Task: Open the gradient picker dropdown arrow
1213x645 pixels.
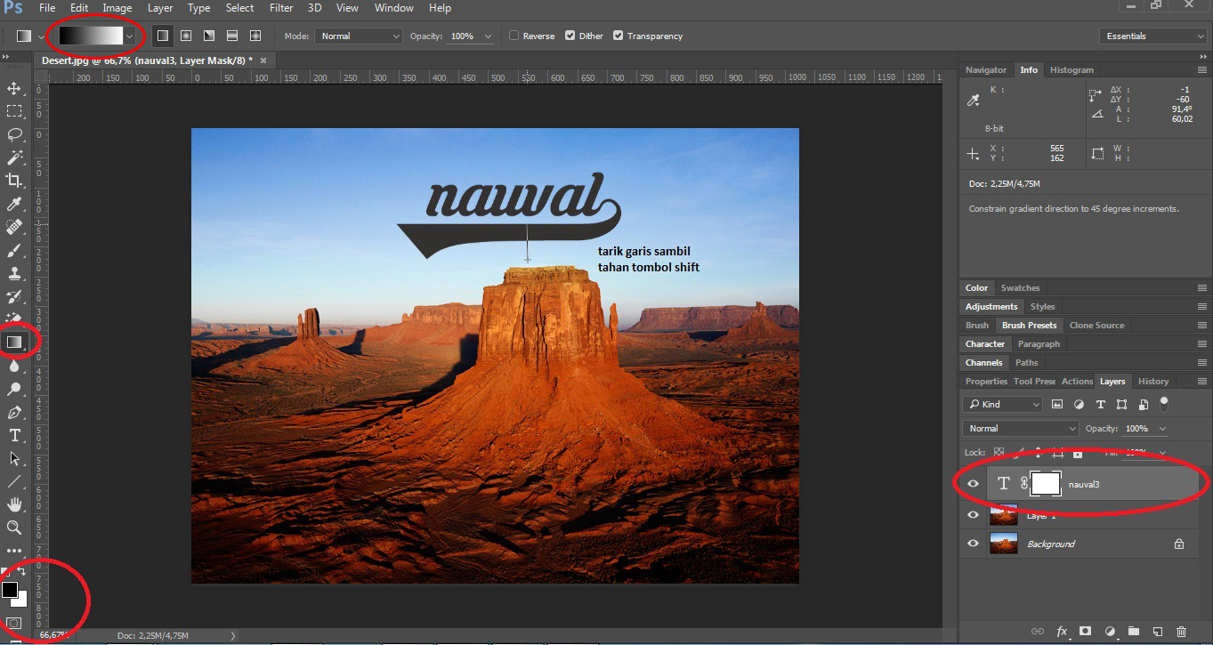Action: click(131, 36)
